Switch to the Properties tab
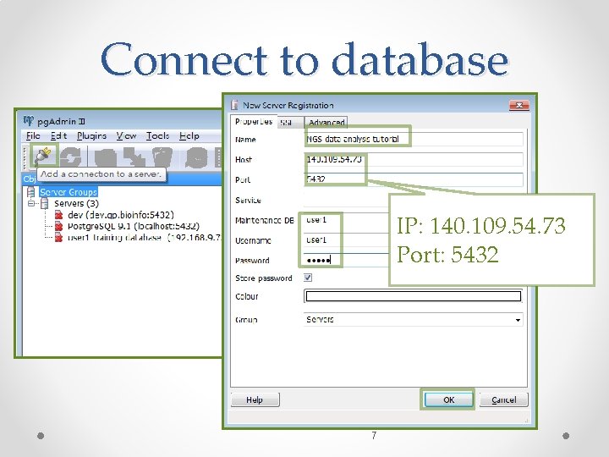 coord(254,122)
